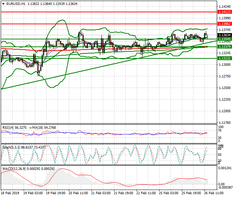Screen dimensions: 233x197
Task: Select the 1.12750 price axis label
Action: pyautogui.click(x=225, y=76)
